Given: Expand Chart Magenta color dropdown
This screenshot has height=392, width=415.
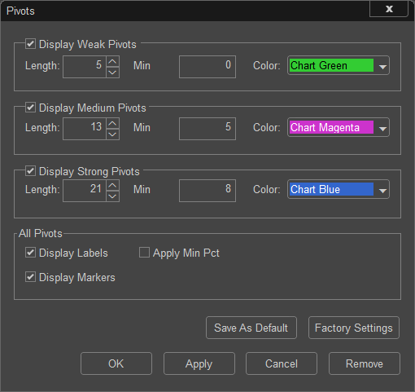Looking at the screenshot, I should tap(382, 129).
